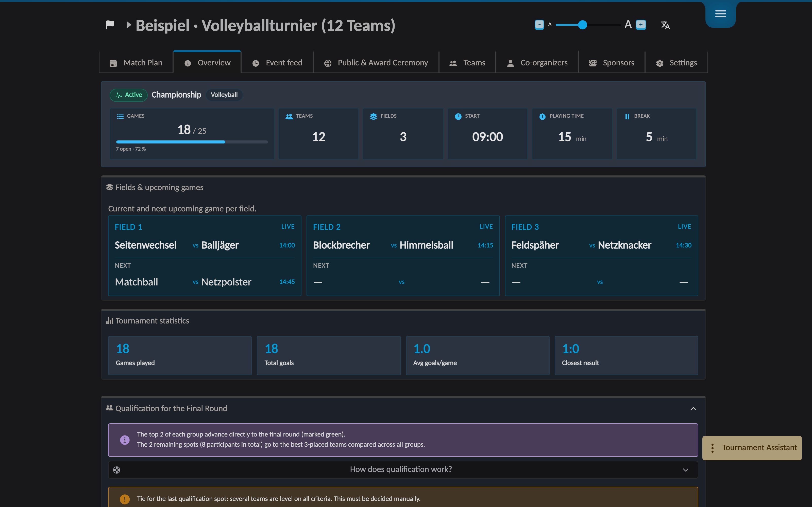
Task: Click the orange warning icon in tie notice
Action: (x=125, y=499)
